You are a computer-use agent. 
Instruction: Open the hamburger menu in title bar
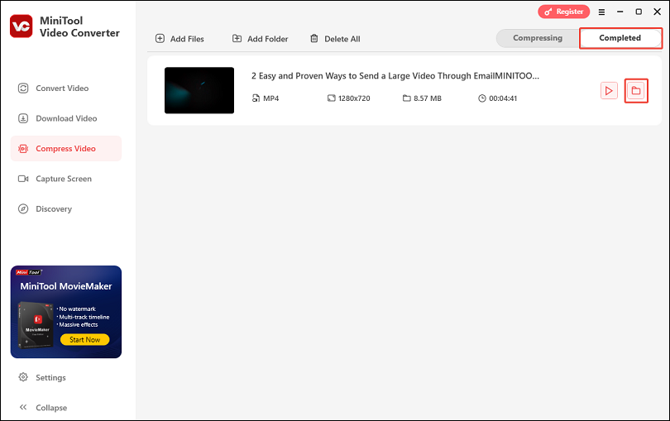pos(601,12)
